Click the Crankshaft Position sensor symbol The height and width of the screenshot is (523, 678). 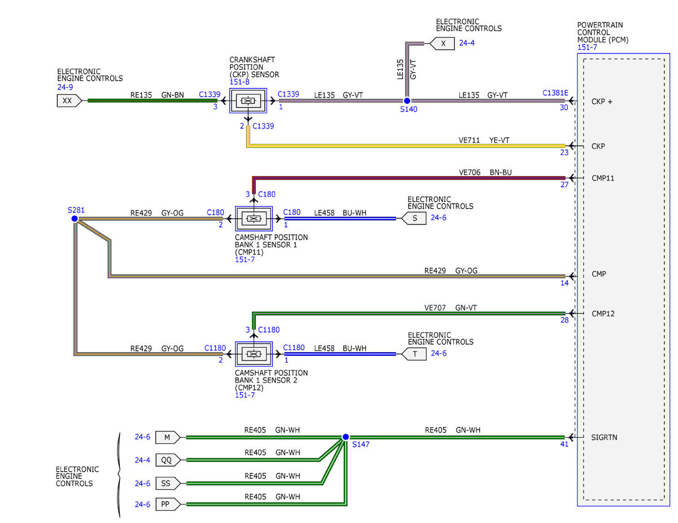(x=247, y=101)
